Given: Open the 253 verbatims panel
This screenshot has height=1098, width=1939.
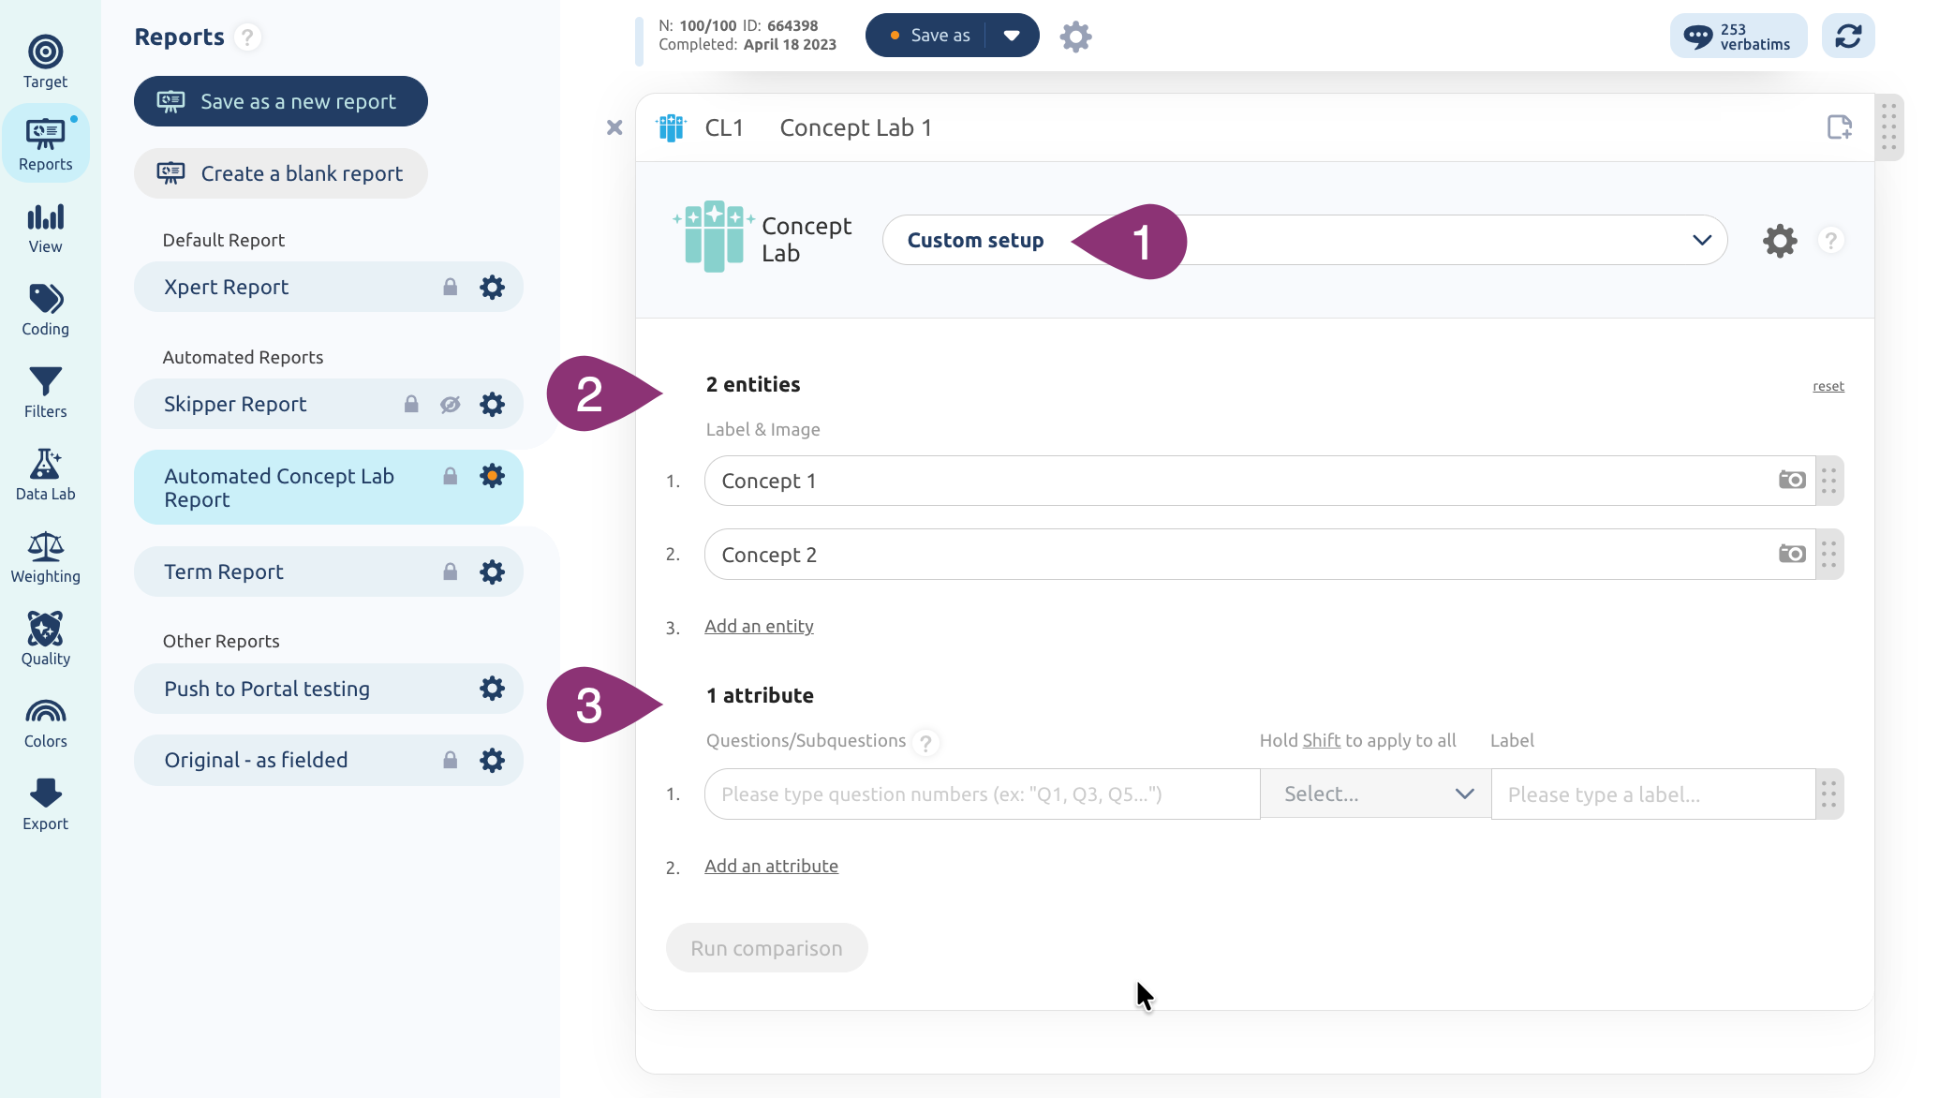Looking at the screenshot, I should click(1738, 37).
